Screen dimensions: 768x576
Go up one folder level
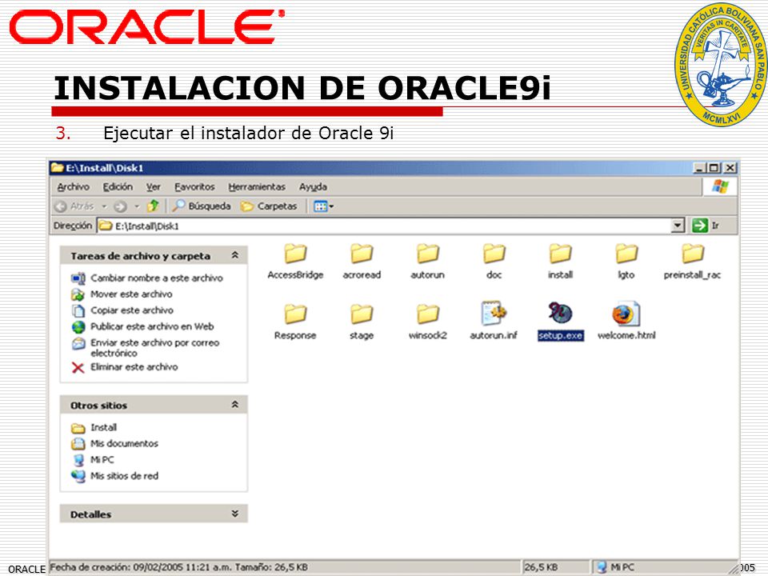pyautogui.click(x=153, y=206)
